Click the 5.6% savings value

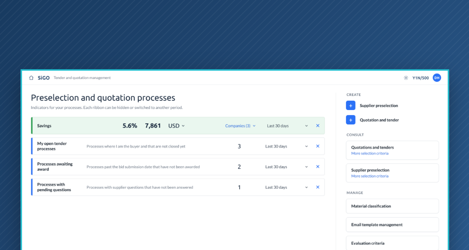[x=130, y=126]
